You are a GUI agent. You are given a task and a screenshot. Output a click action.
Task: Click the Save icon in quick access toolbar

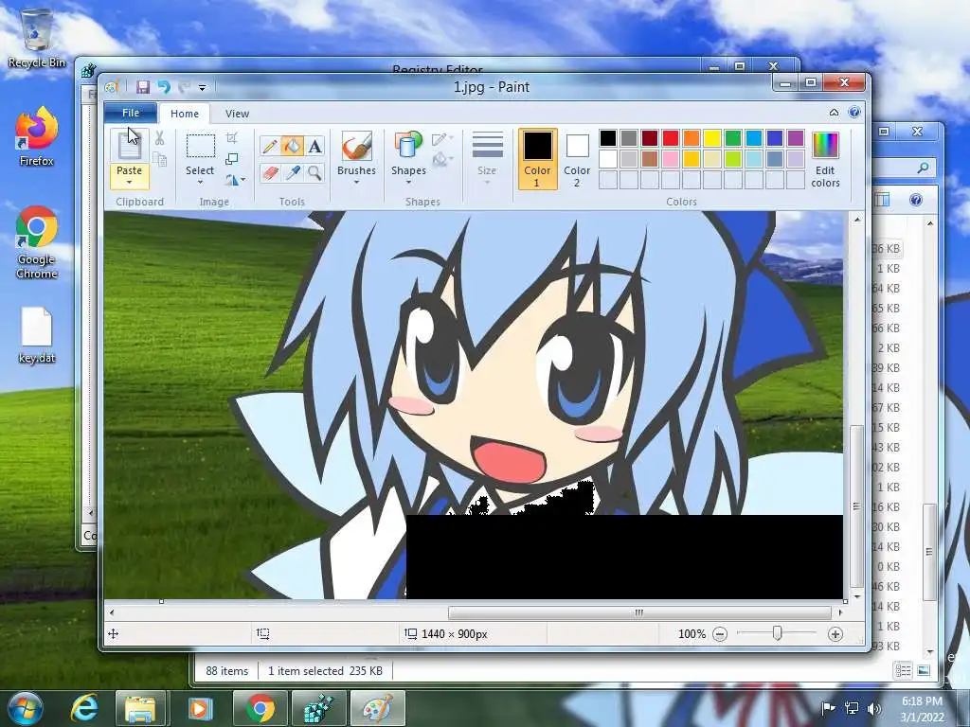pyautogui.click(x=143, y=87)
